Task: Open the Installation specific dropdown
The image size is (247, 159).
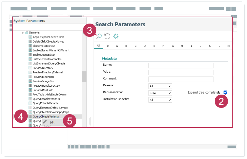Action: tap(160, 100)
